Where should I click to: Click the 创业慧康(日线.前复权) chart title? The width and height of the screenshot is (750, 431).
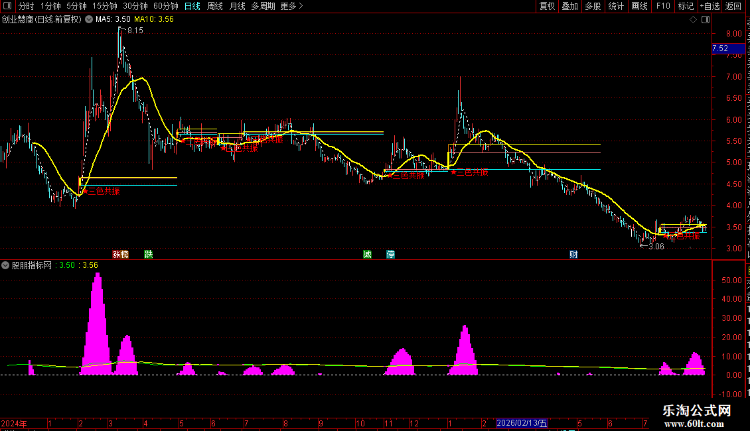point(42,20)
